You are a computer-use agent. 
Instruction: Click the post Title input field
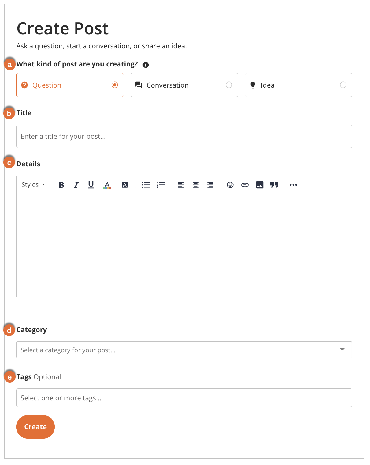click(184, 136)
